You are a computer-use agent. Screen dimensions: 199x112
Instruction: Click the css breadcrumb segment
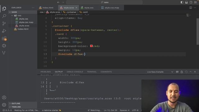41,12
